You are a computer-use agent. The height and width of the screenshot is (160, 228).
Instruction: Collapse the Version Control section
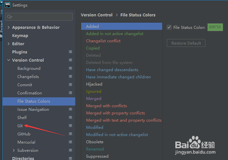(x=9, y=60)
